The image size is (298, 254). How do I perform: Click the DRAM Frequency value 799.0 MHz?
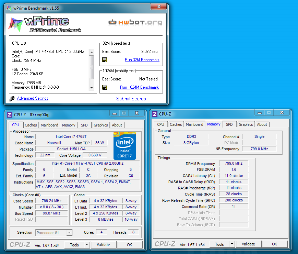click(234, 163)
